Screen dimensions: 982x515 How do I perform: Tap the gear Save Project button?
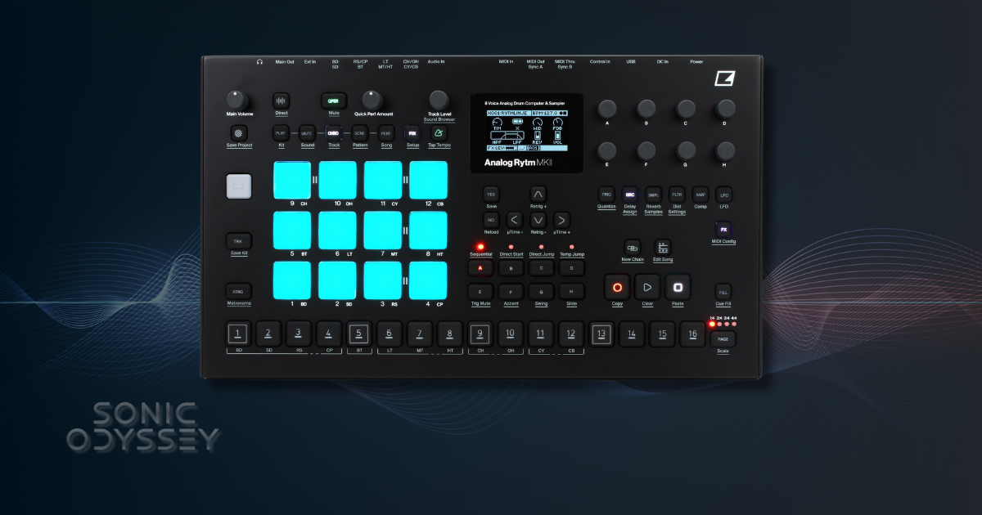tap(239, 132)
